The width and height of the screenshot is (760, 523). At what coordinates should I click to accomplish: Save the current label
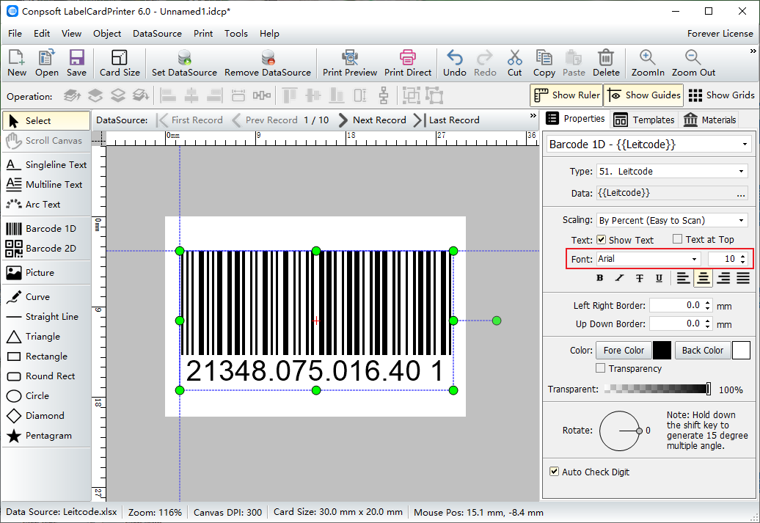coord(76,63)
